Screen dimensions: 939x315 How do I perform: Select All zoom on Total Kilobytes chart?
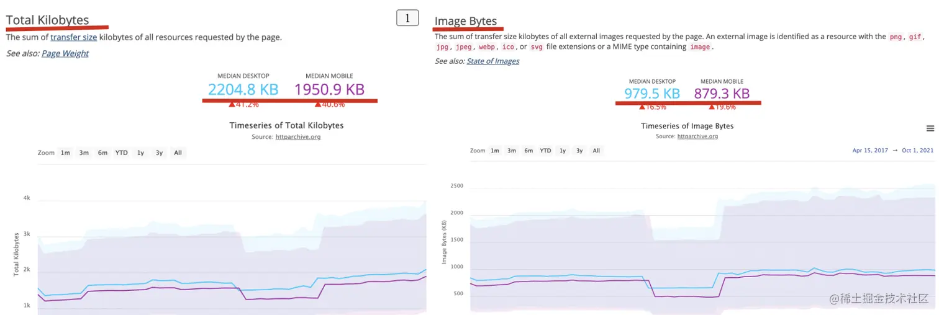click(x=178, y=153)
